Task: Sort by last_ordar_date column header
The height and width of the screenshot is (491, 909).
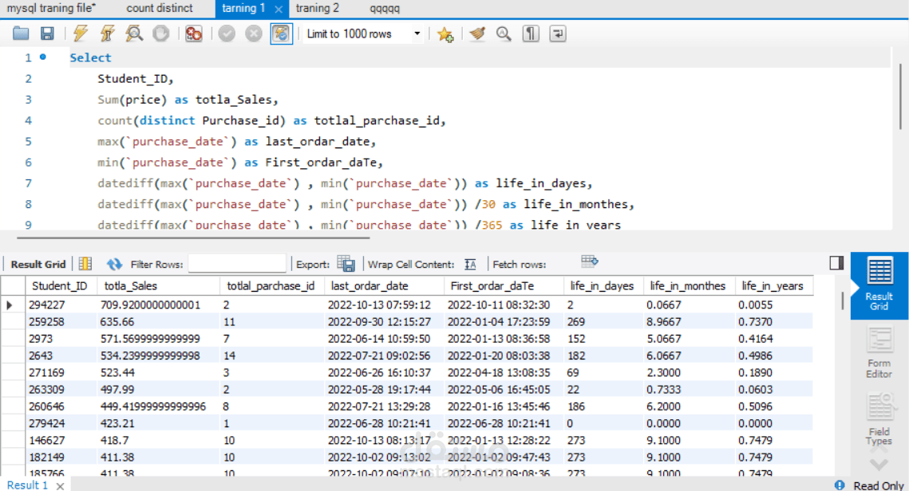Action: click(x=384, y=285)
